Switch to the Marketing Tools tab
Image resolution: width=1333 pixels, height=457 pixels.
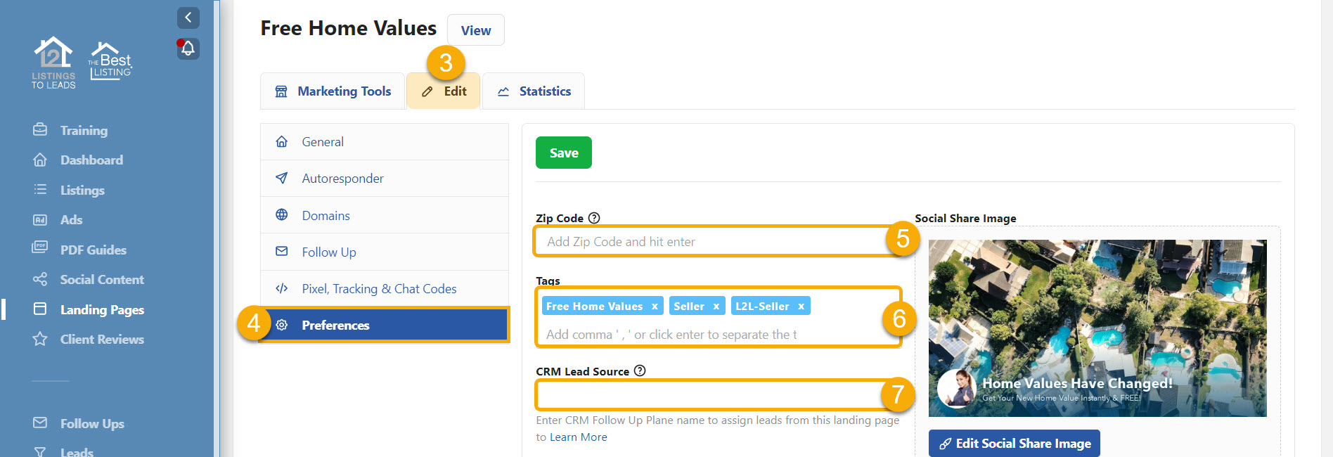tap(333, 91)
